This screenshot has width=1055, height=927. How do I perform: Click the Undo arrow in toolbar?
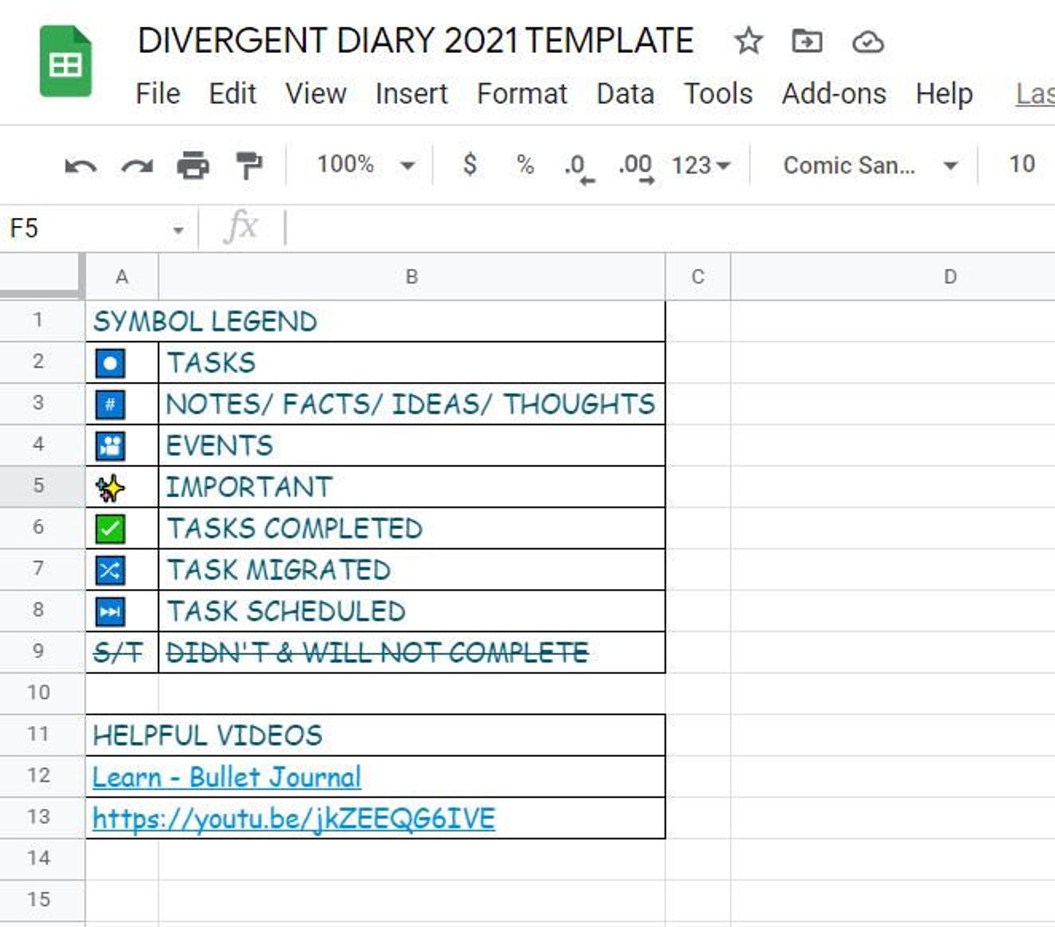pos(80,165)
